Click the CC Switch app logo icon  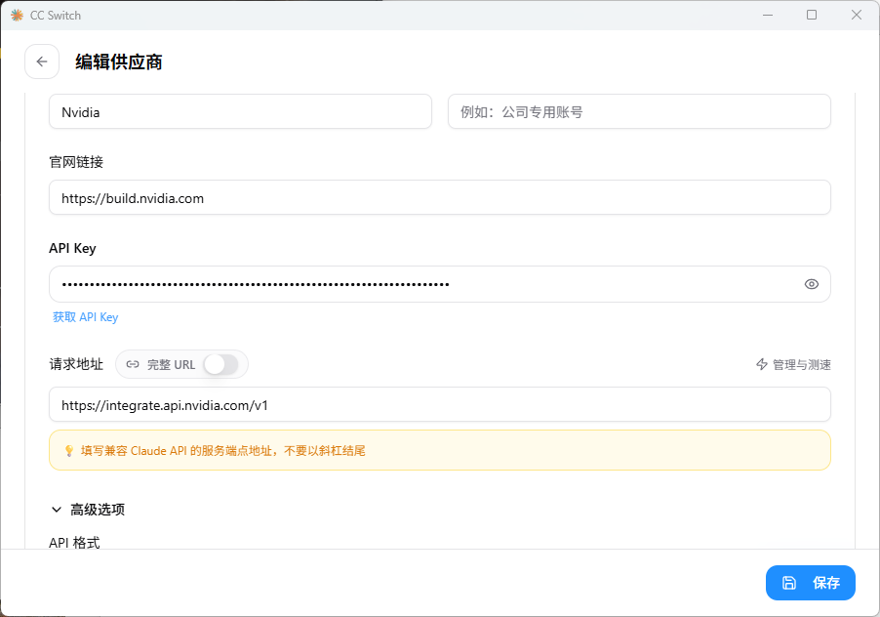(17, 16)
